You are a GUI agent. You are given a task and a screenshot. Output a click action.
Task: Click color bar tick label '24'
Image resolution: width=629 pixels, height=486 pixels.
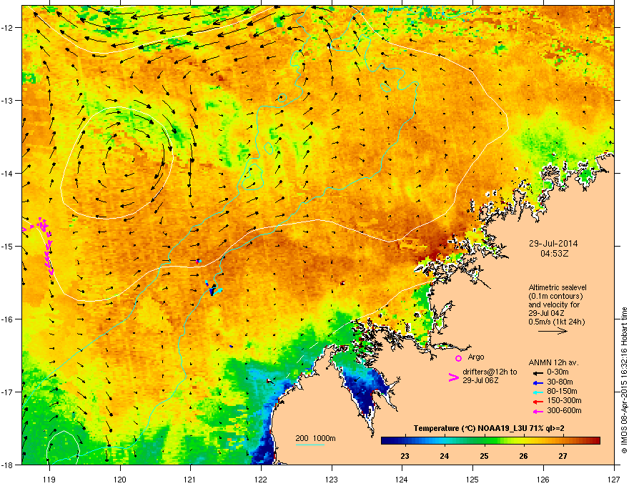444,456
